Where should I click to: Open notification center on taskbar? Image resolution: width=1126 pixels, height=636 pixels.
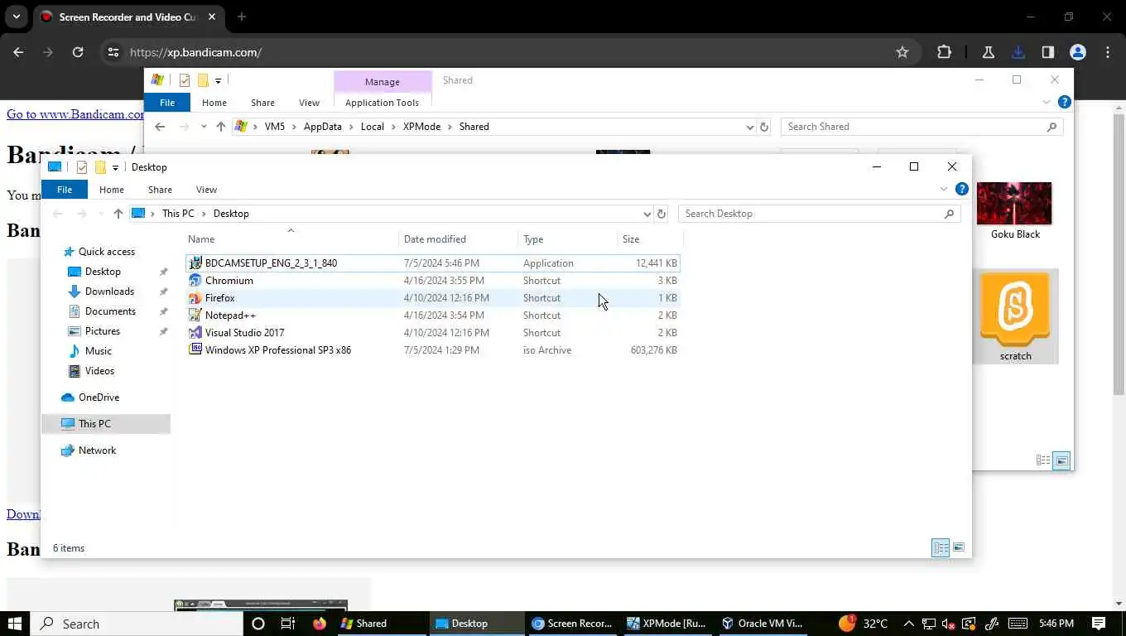[x=1099, y=624]
